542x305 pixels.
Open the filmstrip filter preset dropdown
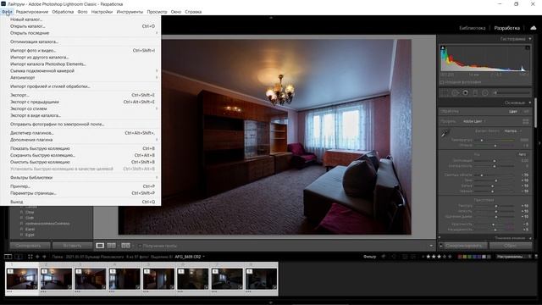coord(513,257)
